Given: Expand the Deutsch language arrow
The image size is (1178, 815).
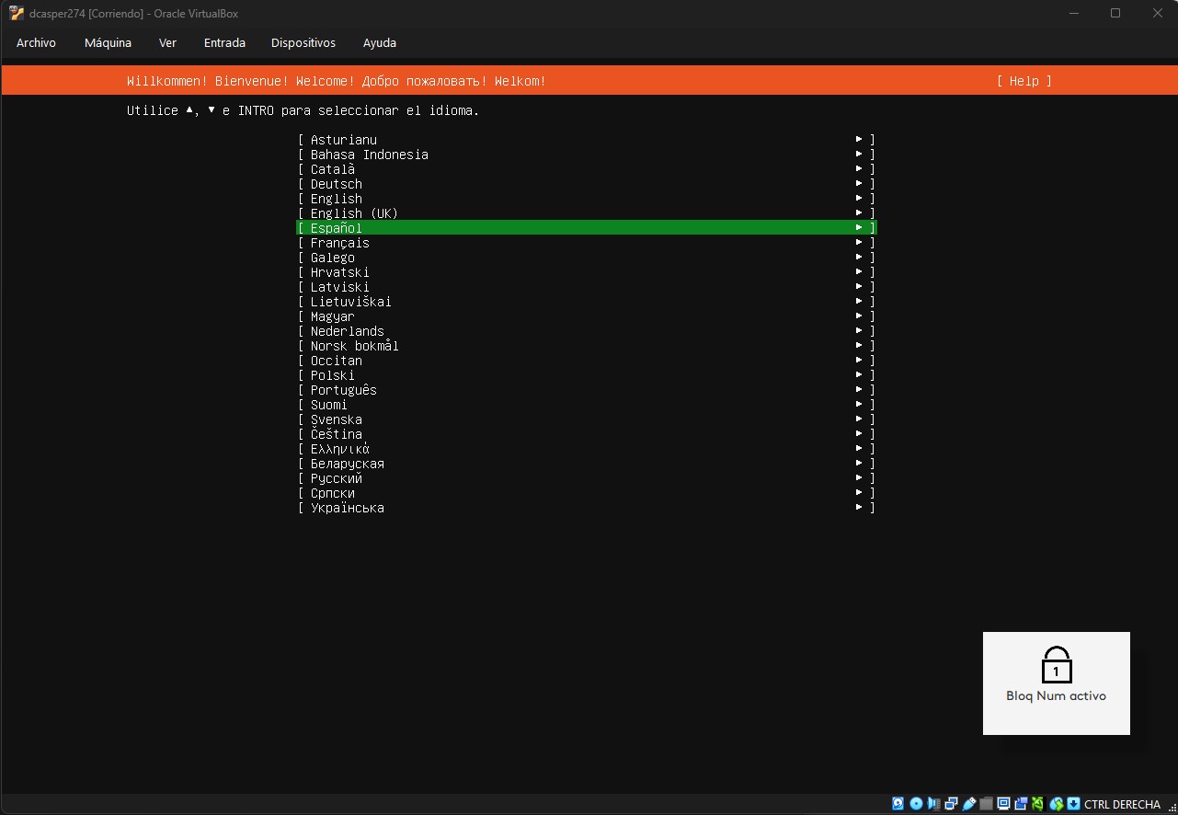Looking at the screenshot, I should click(859, 184).
